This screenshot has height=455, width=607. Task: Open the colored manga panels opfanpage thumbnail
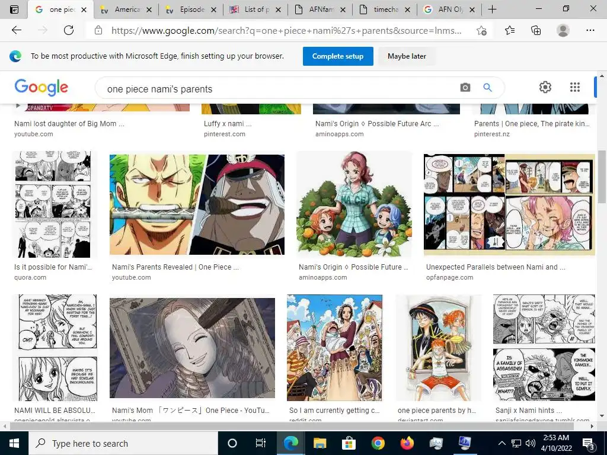click(509, 204)
